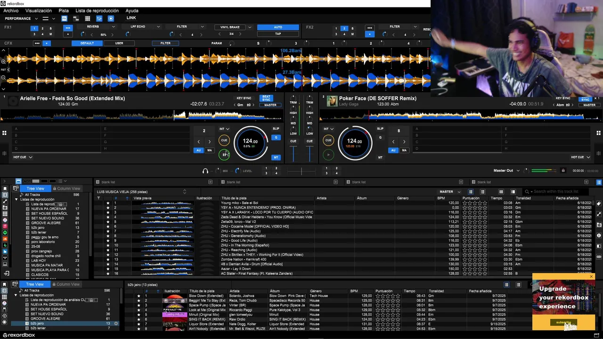
Task: Open the Visualización menu
Action: pos(39,10)
